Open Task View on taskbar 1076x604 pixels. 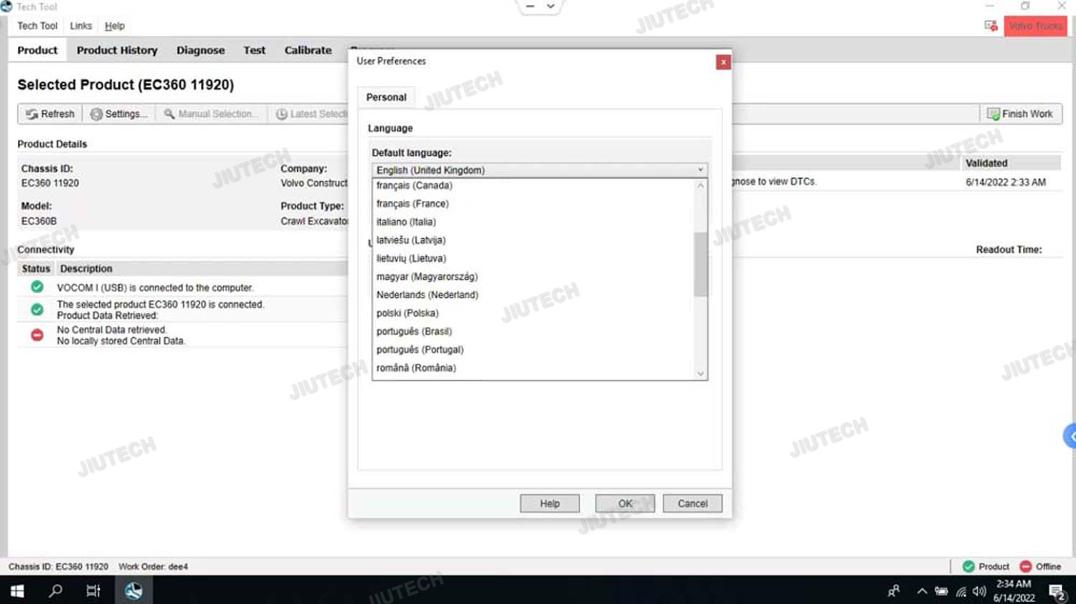93,590
